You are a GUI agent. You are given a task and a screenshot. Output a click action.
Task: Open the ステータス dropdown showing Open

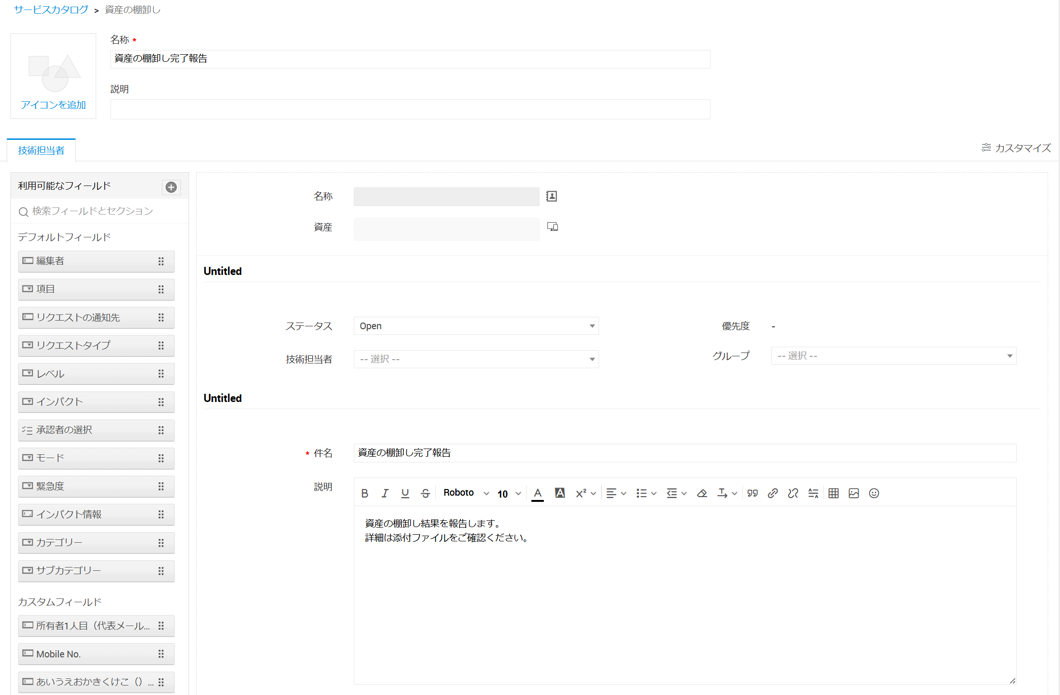[x=476, y=326]
